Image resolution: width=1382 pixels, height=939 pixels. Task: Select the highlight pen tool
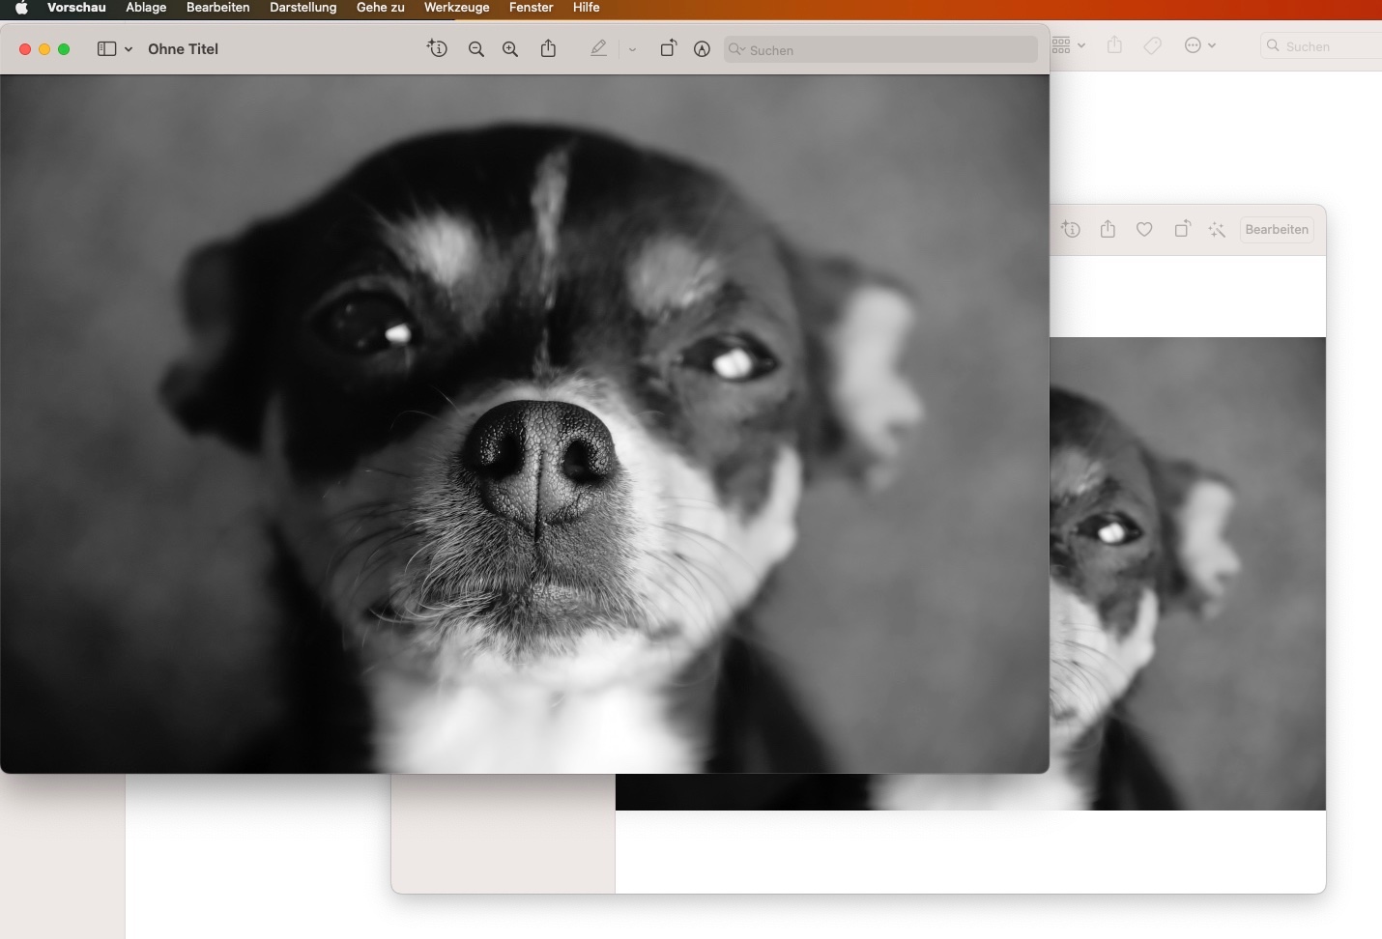pos(599,48)
